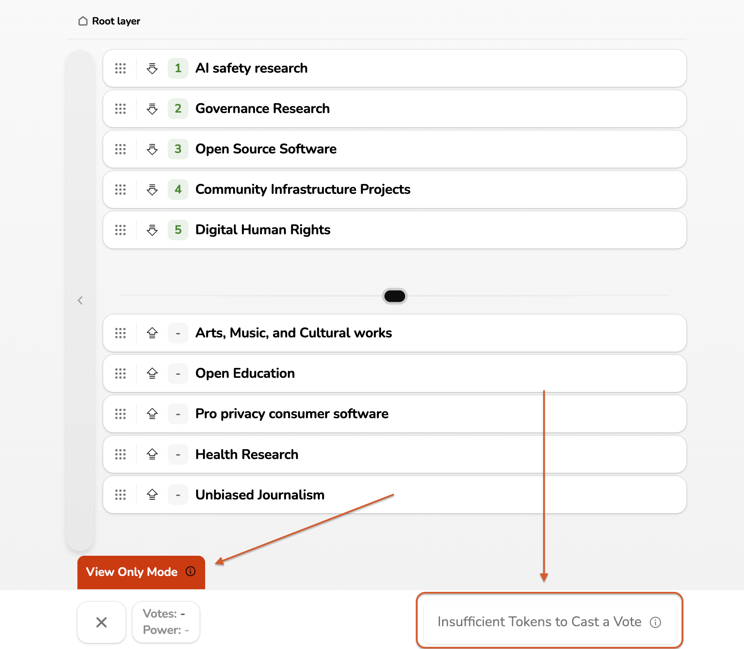Screen dimensions: 744x649
Task: Toggle Community Infrastructure Projects out of ranking
Action: coord(152,190)
